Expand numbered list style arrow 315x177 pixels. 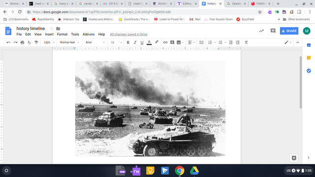coord(215,43)
